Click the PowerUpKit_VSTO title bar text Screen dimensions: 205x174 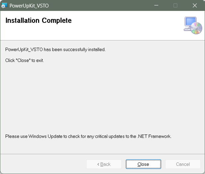29,6
